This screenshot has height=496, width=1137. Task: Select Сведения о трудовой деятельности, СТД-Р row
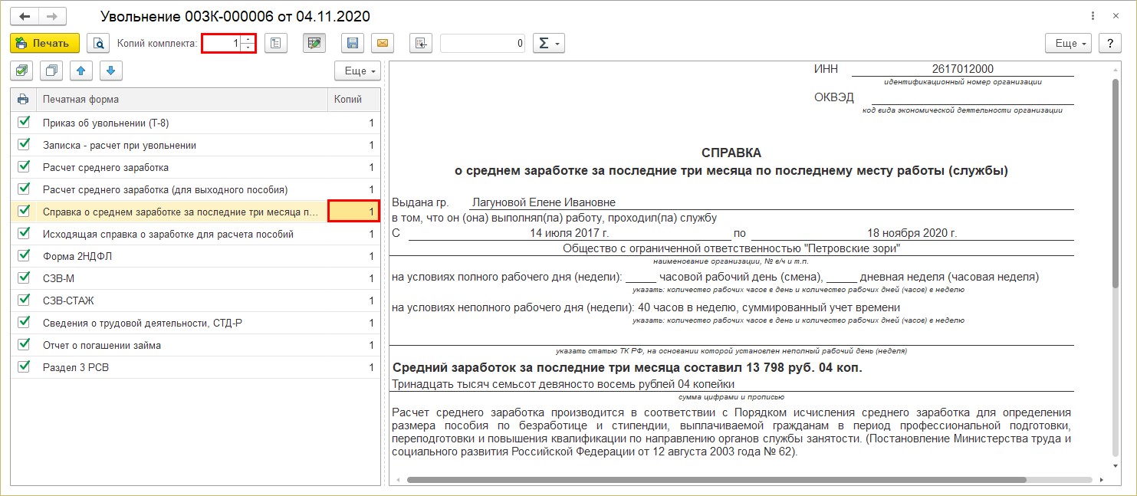pos(196,324)
